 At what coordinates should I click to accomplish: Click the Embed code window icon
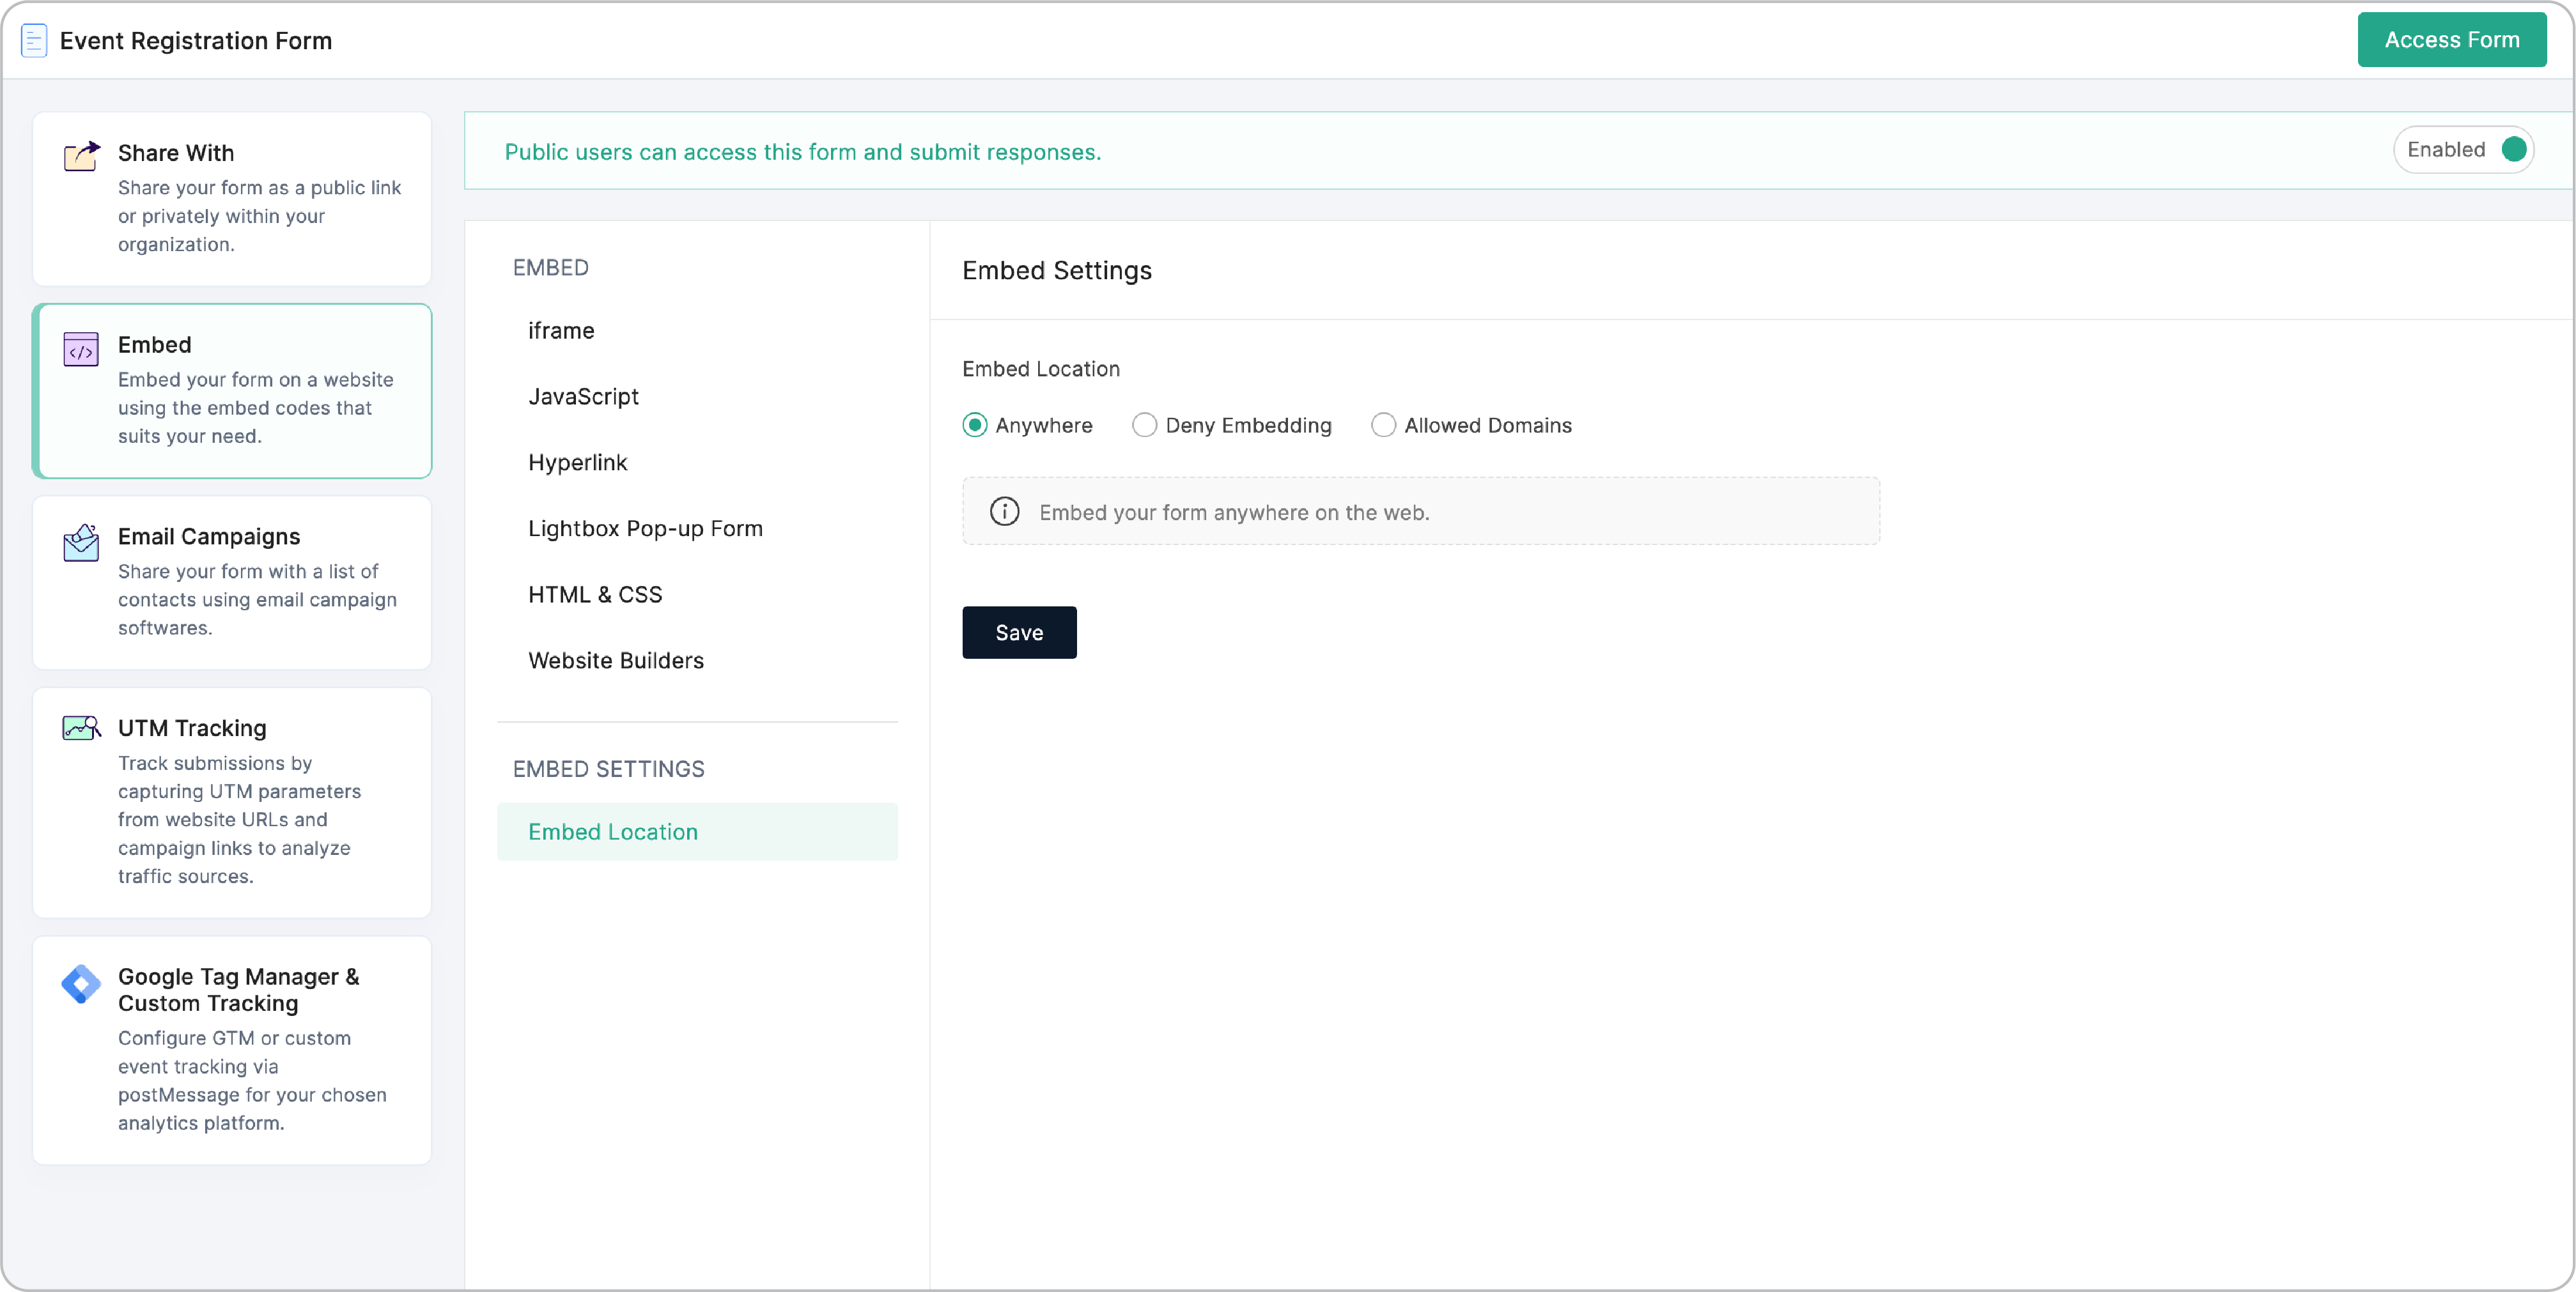81,349
